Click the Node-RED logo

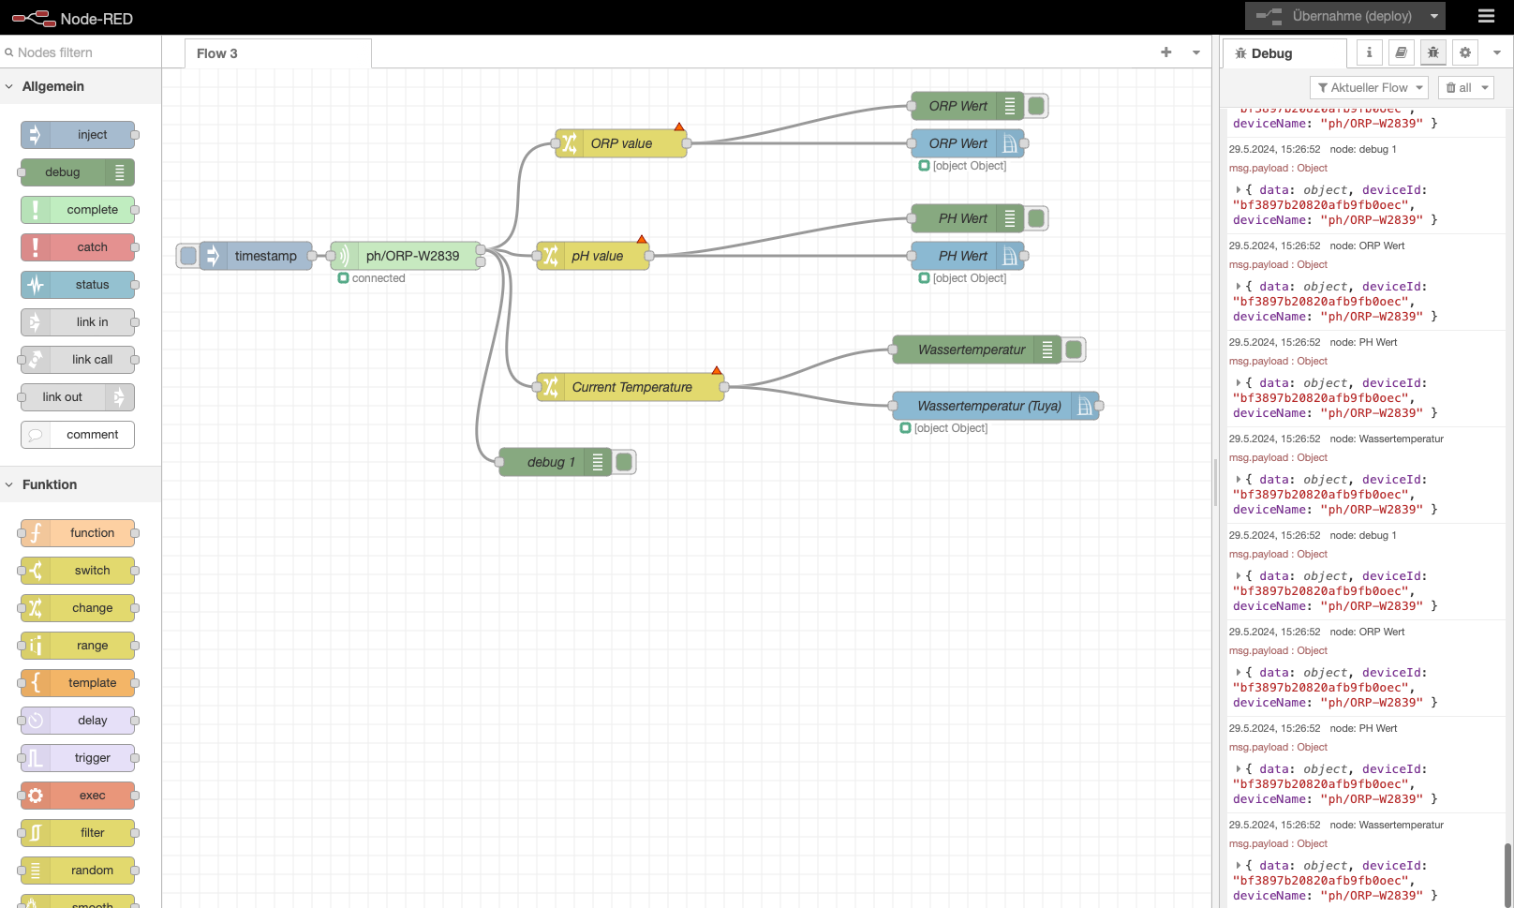[x=72, y=18]
